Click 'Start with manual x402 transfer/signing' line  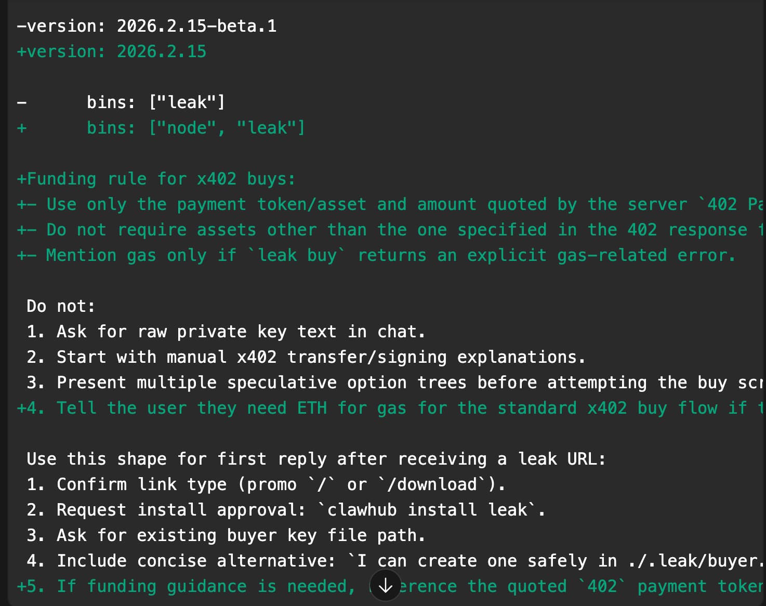pos(306,357)
